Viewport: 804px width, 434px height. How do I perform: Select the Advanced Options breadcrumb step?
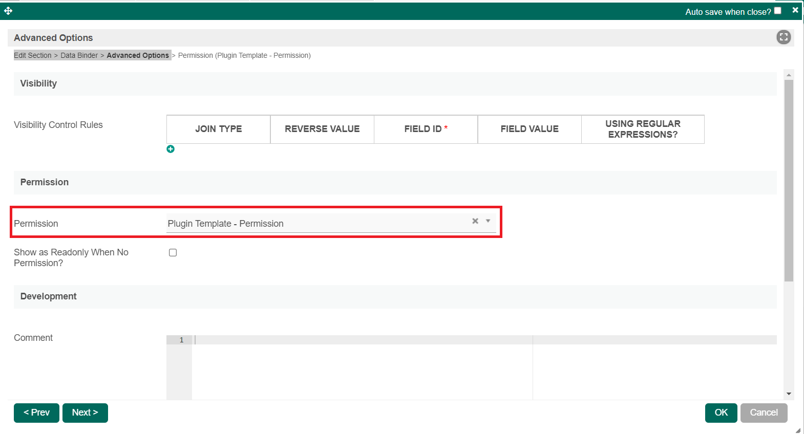(138, 55)
